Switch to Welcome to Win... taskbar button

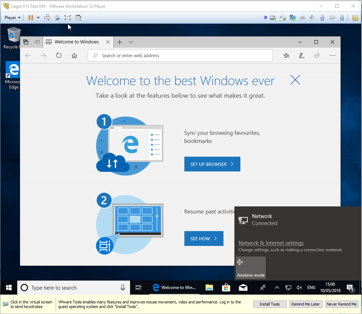(174, 288)
